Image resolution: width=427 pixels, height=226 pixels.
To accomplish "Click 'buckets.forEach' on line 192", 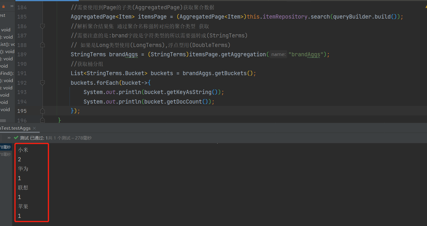I will [x=95, y=83].
